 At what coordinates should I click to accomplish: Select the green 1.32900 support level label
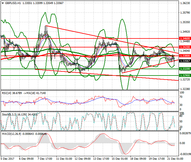185,76
